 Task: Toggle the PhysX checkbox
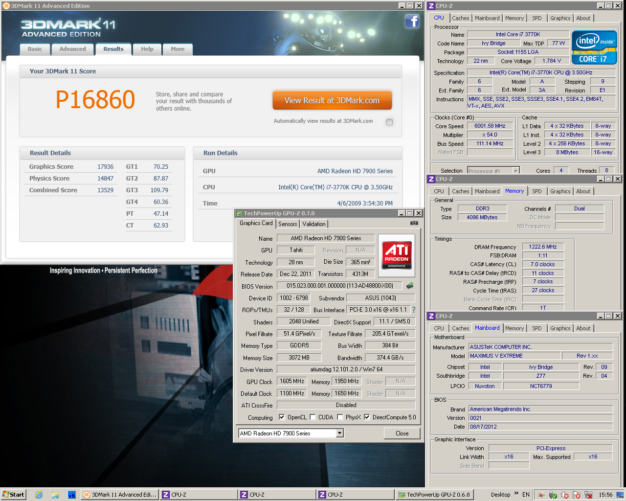click(340, 417)
